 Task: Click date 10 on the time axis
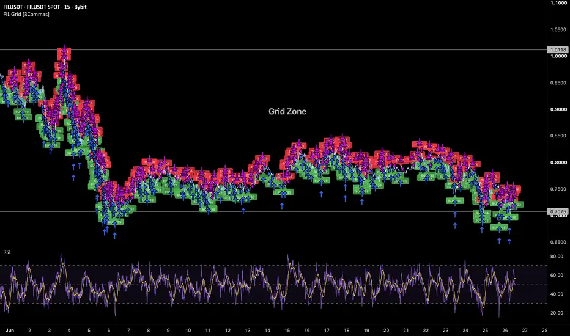point(188,330)
